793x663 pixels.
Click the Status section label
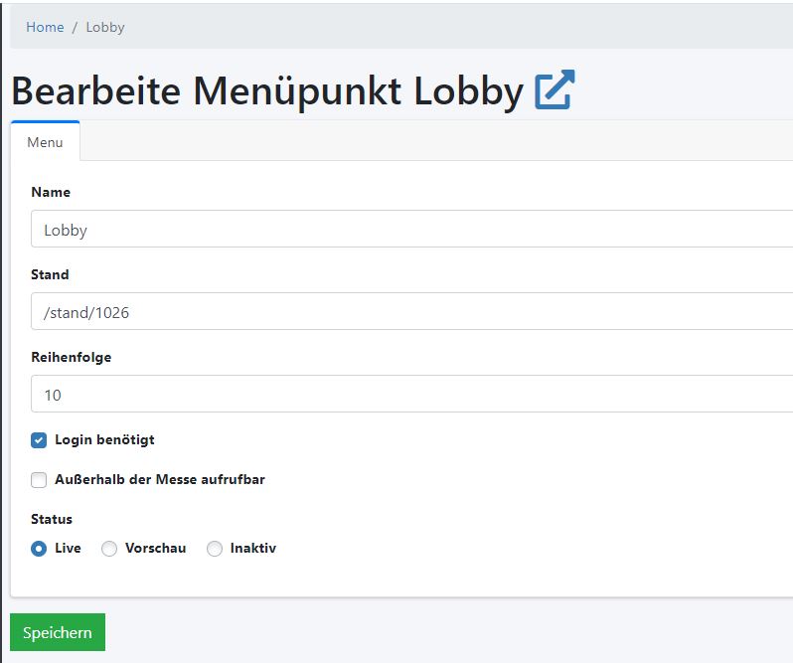pyautogui.click(x=52, y=519)
